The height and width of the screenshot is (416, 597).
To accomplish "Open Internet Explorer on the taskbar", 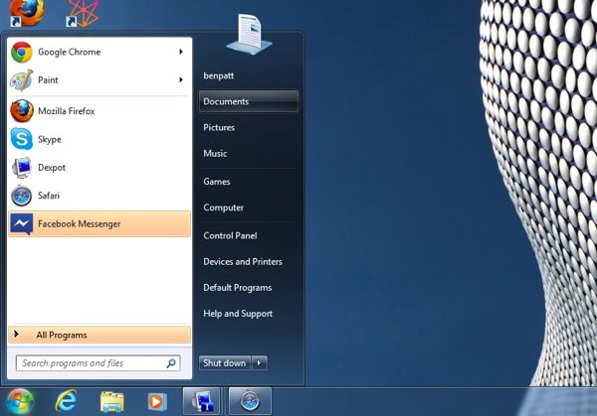I will pyautogui.click(x=66, y=401).
